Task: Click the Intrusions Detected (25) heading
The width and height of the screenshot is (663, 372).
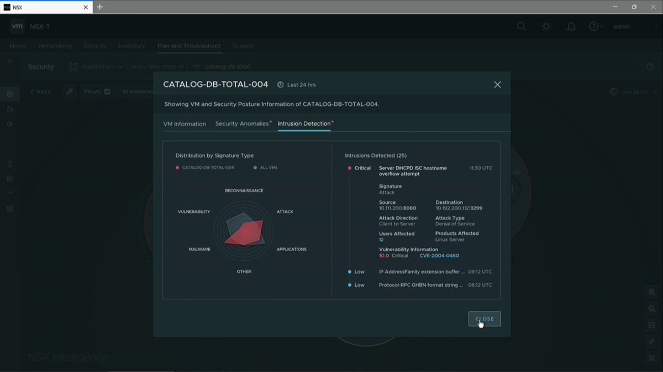Action: tap(376, 155)
